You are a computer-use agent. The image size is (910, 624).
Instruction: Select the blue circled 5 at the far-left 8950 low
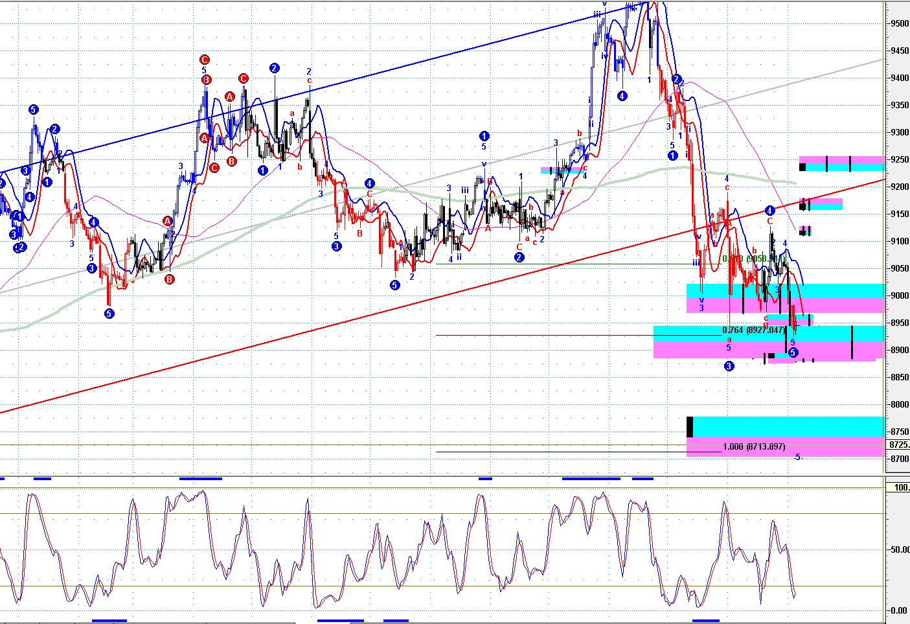point(109,314)
